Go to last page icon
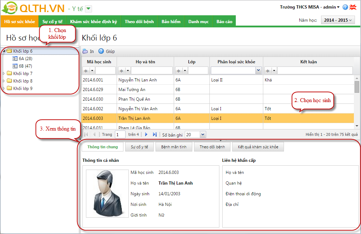 155,134
